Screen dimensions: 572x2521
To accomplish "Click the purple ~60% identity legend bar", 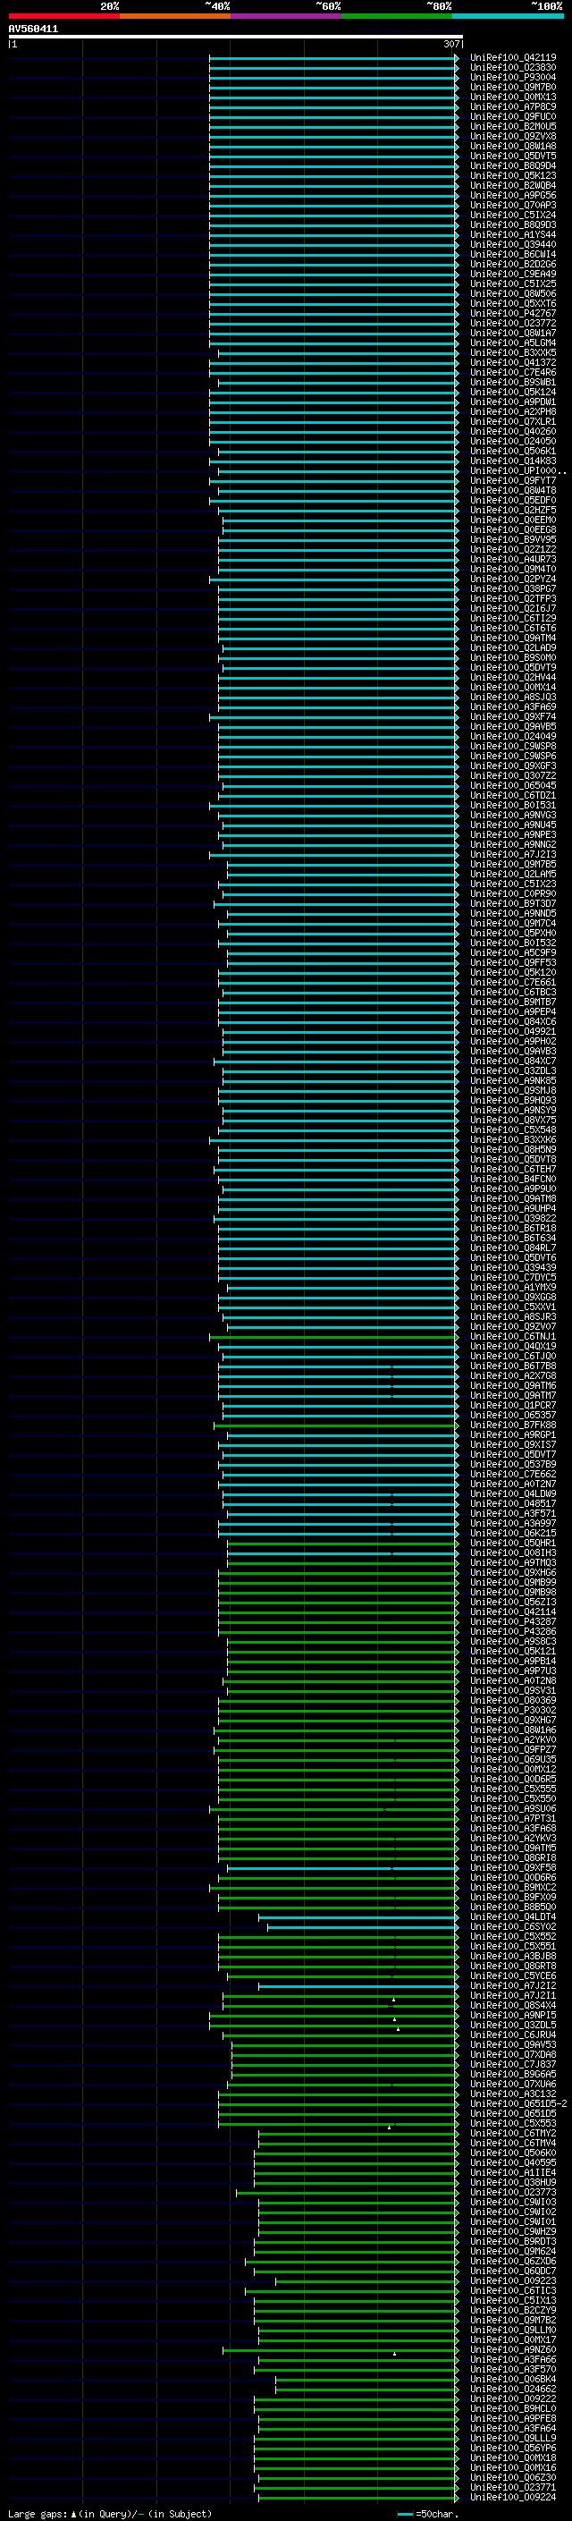I will 285,16.
